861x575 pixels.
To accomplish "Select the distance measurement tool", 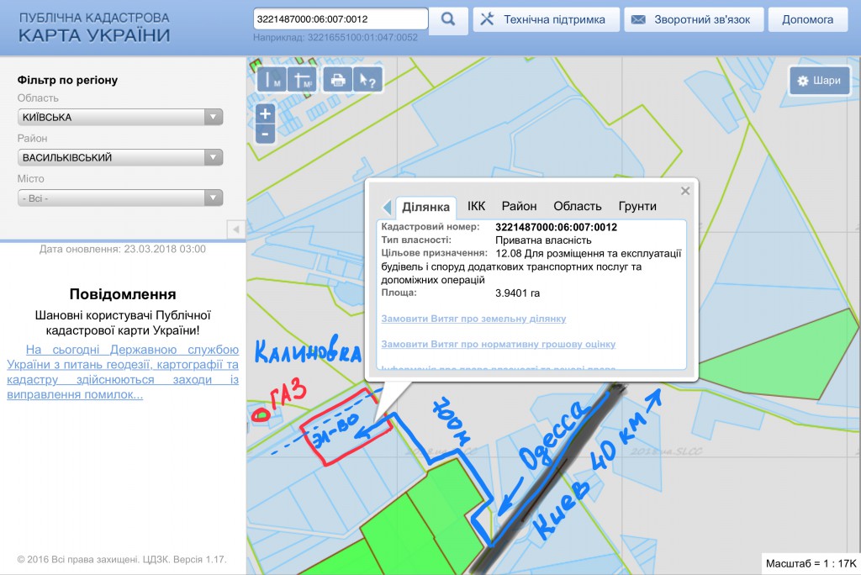I will pyautogui.click(x=272, y=80).
